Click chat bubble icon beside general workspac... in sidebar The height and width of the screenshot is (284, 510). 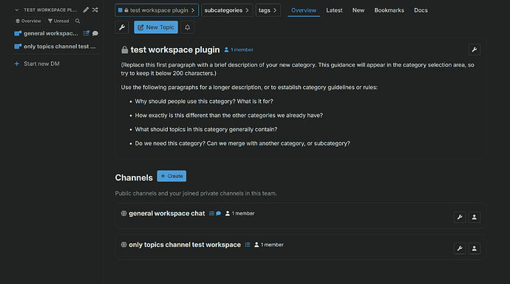point(95,33)
